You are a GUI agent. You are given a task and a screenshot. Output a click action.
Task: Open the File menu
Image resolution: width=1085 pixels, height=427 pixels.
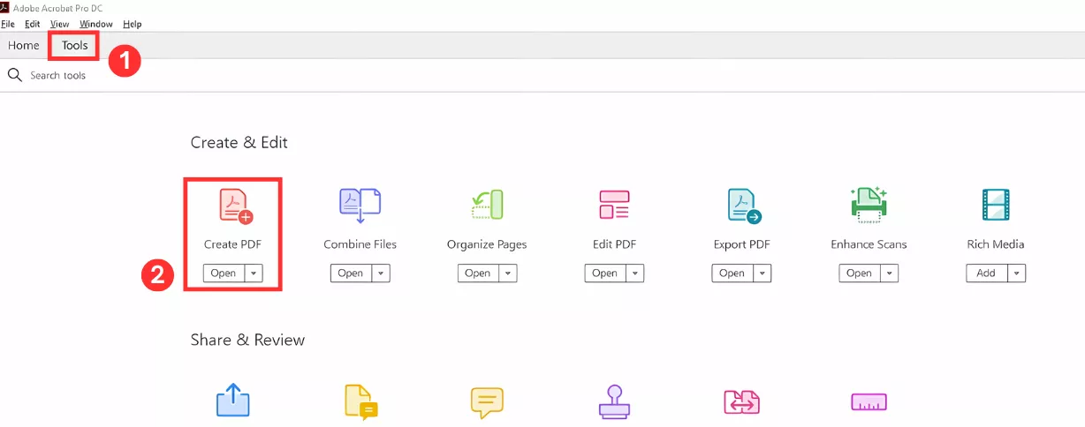coord(8,24)
